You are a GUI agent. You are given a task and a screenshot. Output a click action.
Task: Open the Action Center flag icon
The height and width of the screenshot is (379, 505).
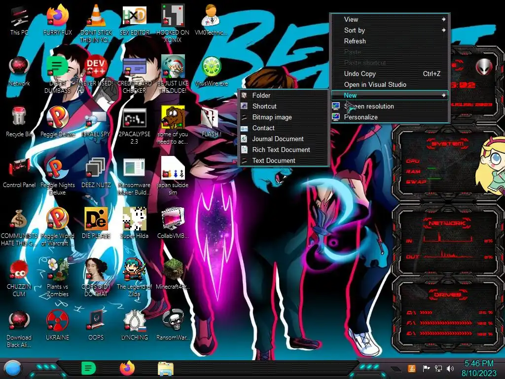click(x=426, y=368)
